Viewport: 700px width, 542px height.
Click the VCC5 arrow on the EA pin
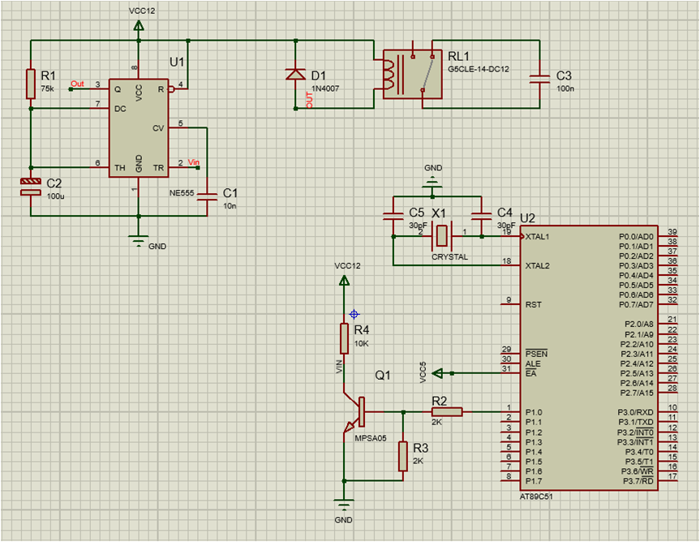pyautogui.click(x=439, y=373)
